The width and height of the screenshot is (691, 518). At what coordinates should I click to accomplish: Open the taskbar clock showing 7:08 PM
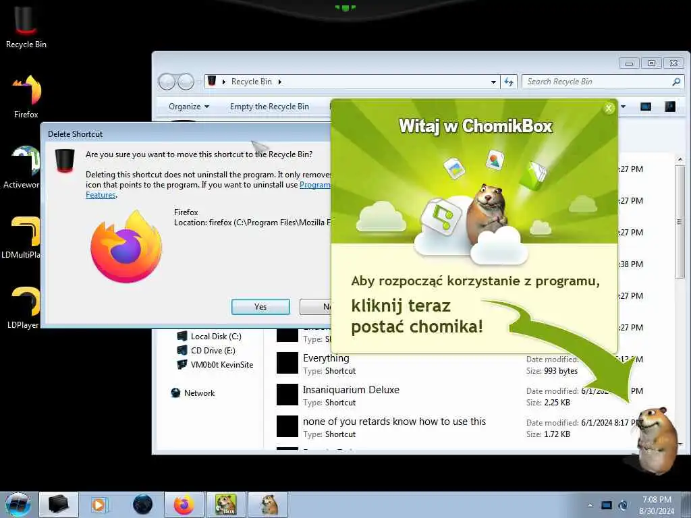(657, 505)
